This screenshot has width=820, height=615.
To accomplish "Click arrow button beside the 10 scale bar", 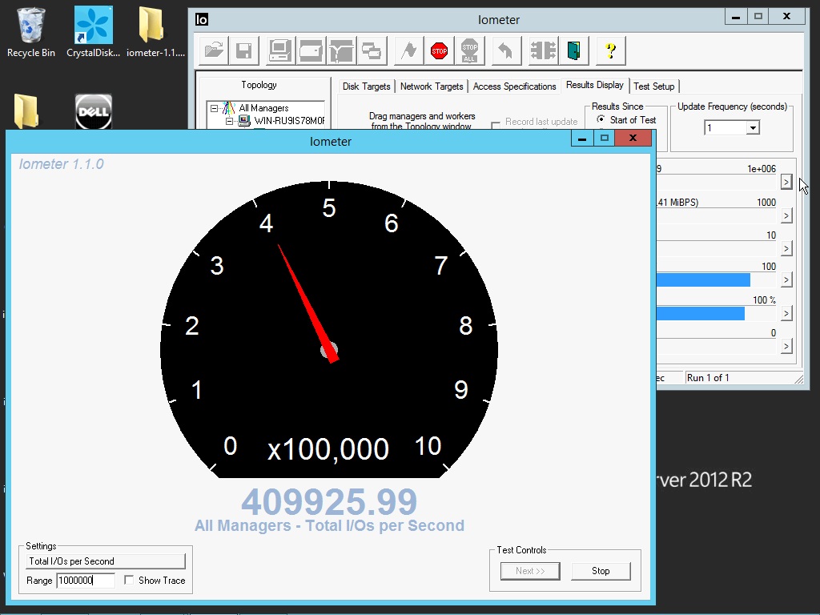I will coord(786,248).
